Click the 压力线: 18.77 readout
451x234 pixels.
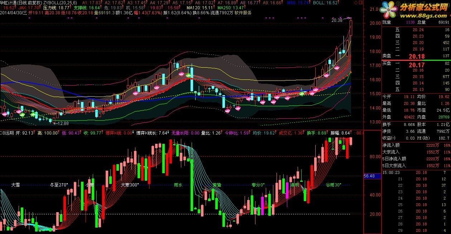(56, 8)
